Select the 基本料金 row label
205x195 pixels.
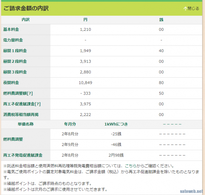click(11, 30)
